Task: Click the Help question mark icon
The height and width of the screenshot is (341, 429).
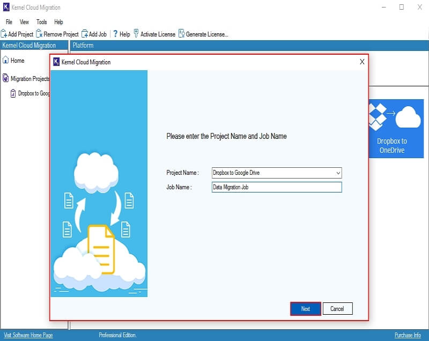Action: [115, 34]
